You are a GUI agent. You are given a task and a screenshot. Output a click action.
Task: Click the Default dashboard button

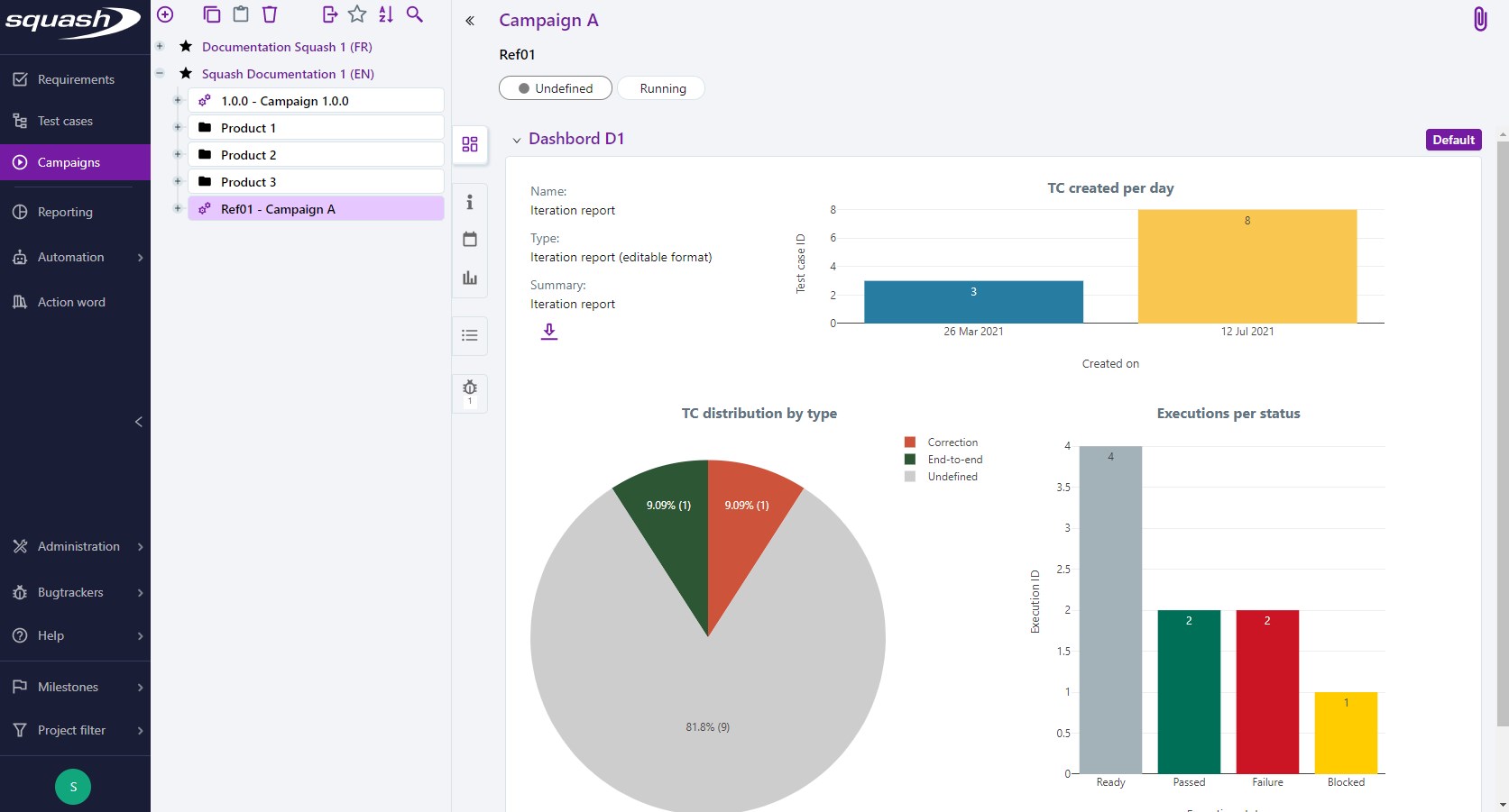click(1452, 140)
